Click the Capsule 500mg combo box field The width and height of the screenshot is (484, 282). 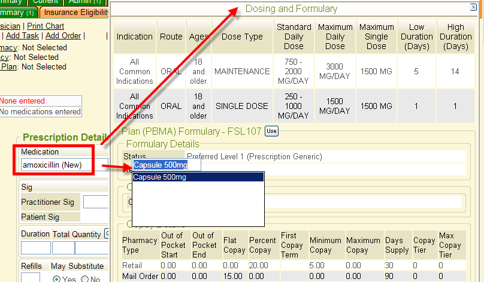click(x=167, y=165)
